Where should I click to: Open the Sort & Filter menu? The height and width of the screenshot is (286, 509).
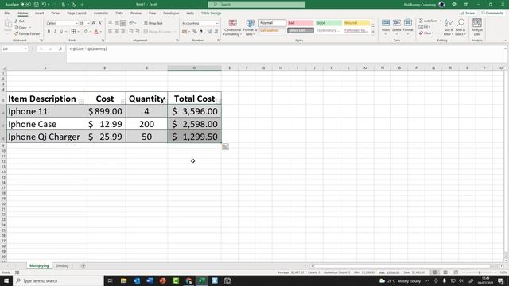[x=449, y=27]
